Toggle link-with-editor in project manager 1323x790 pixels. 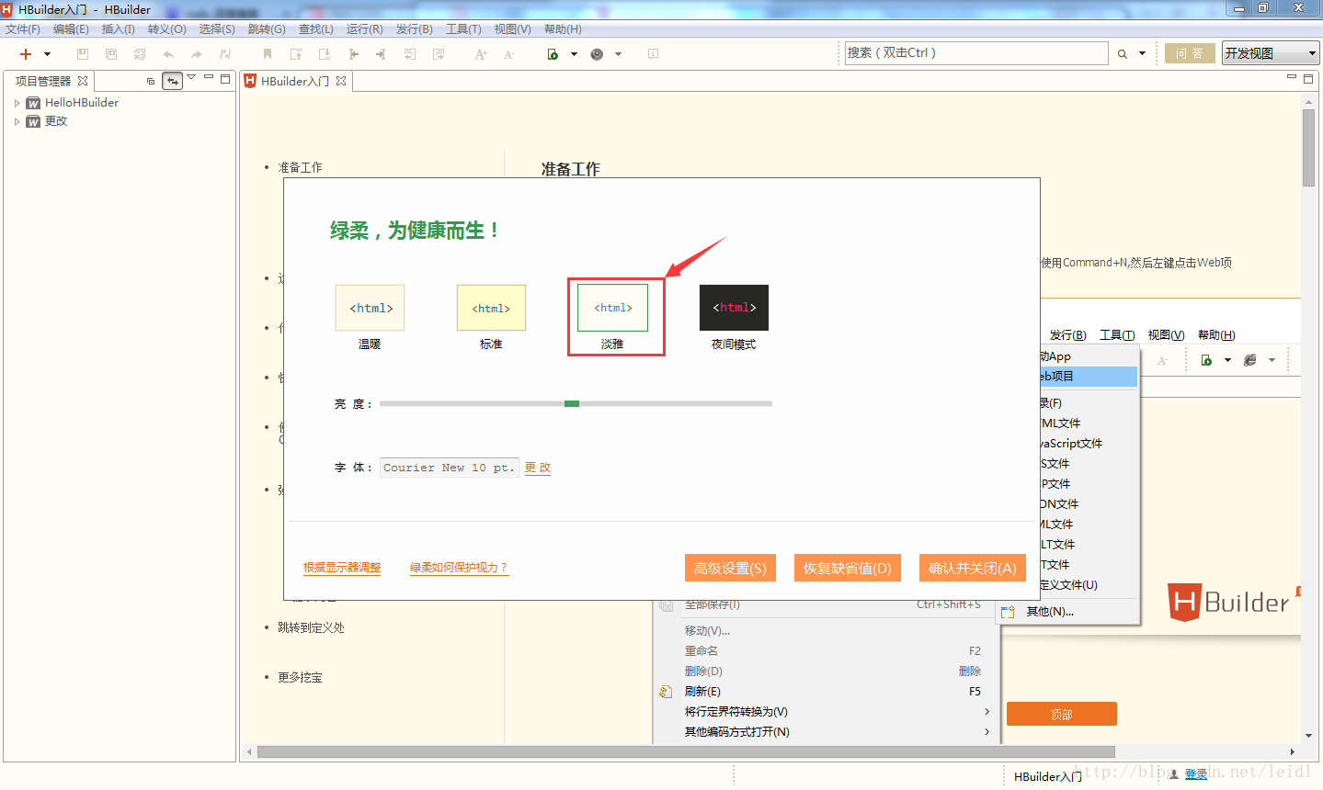pos(173,81)
